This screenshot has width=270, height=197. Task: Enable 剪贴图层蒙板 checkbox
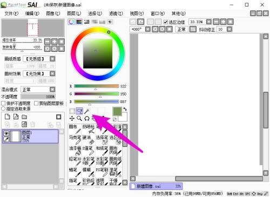pos(36,103)
